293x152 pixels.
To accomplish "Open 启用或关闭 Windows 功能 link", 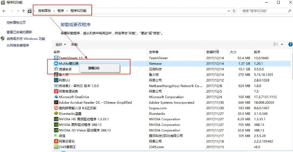I will pos(26,39).
